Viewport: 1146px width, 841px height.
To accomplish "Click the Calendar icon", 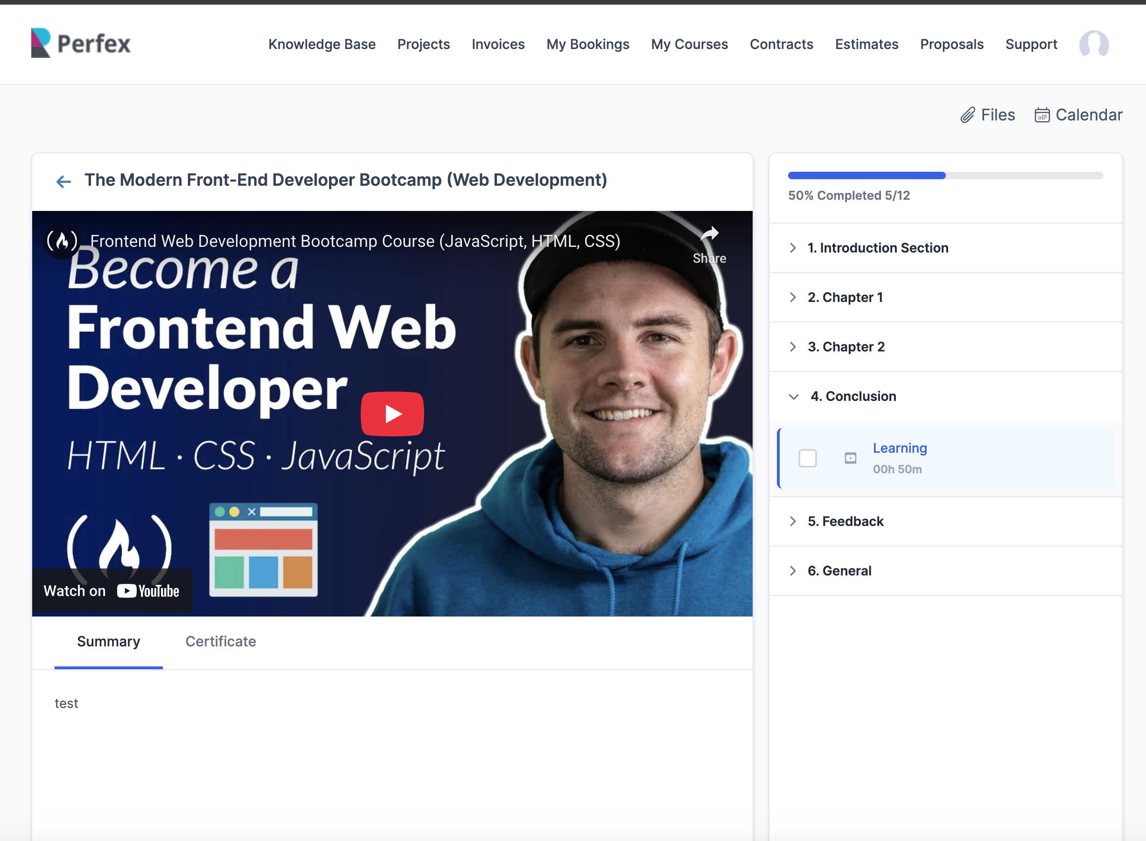I will (1041, 115).
